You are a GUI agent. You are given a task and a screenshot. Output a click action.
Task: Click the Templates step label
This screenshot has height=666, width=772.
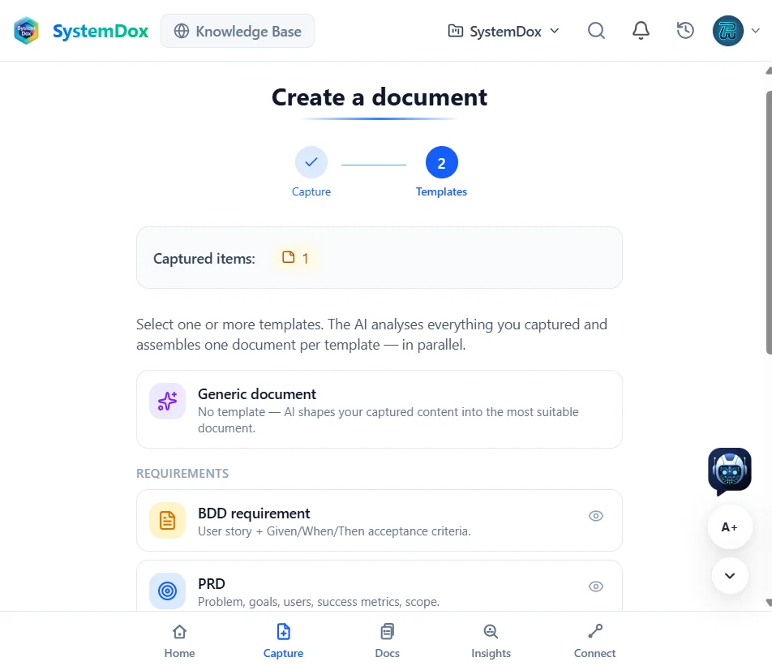click(442, 191)
